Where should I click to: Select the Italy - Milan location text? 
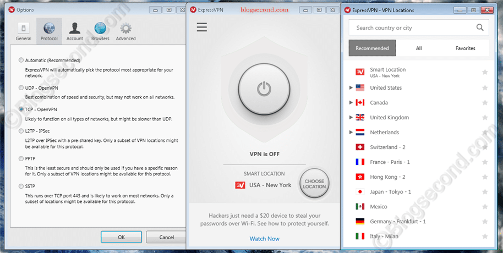[384, 237]
